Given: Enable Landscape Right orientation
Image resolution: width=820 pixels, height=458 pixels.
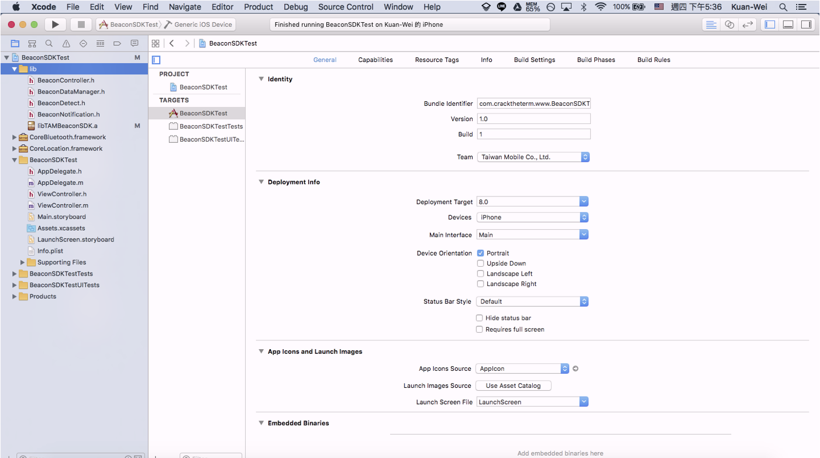Looking at the screenshot, I should (481, 284).
